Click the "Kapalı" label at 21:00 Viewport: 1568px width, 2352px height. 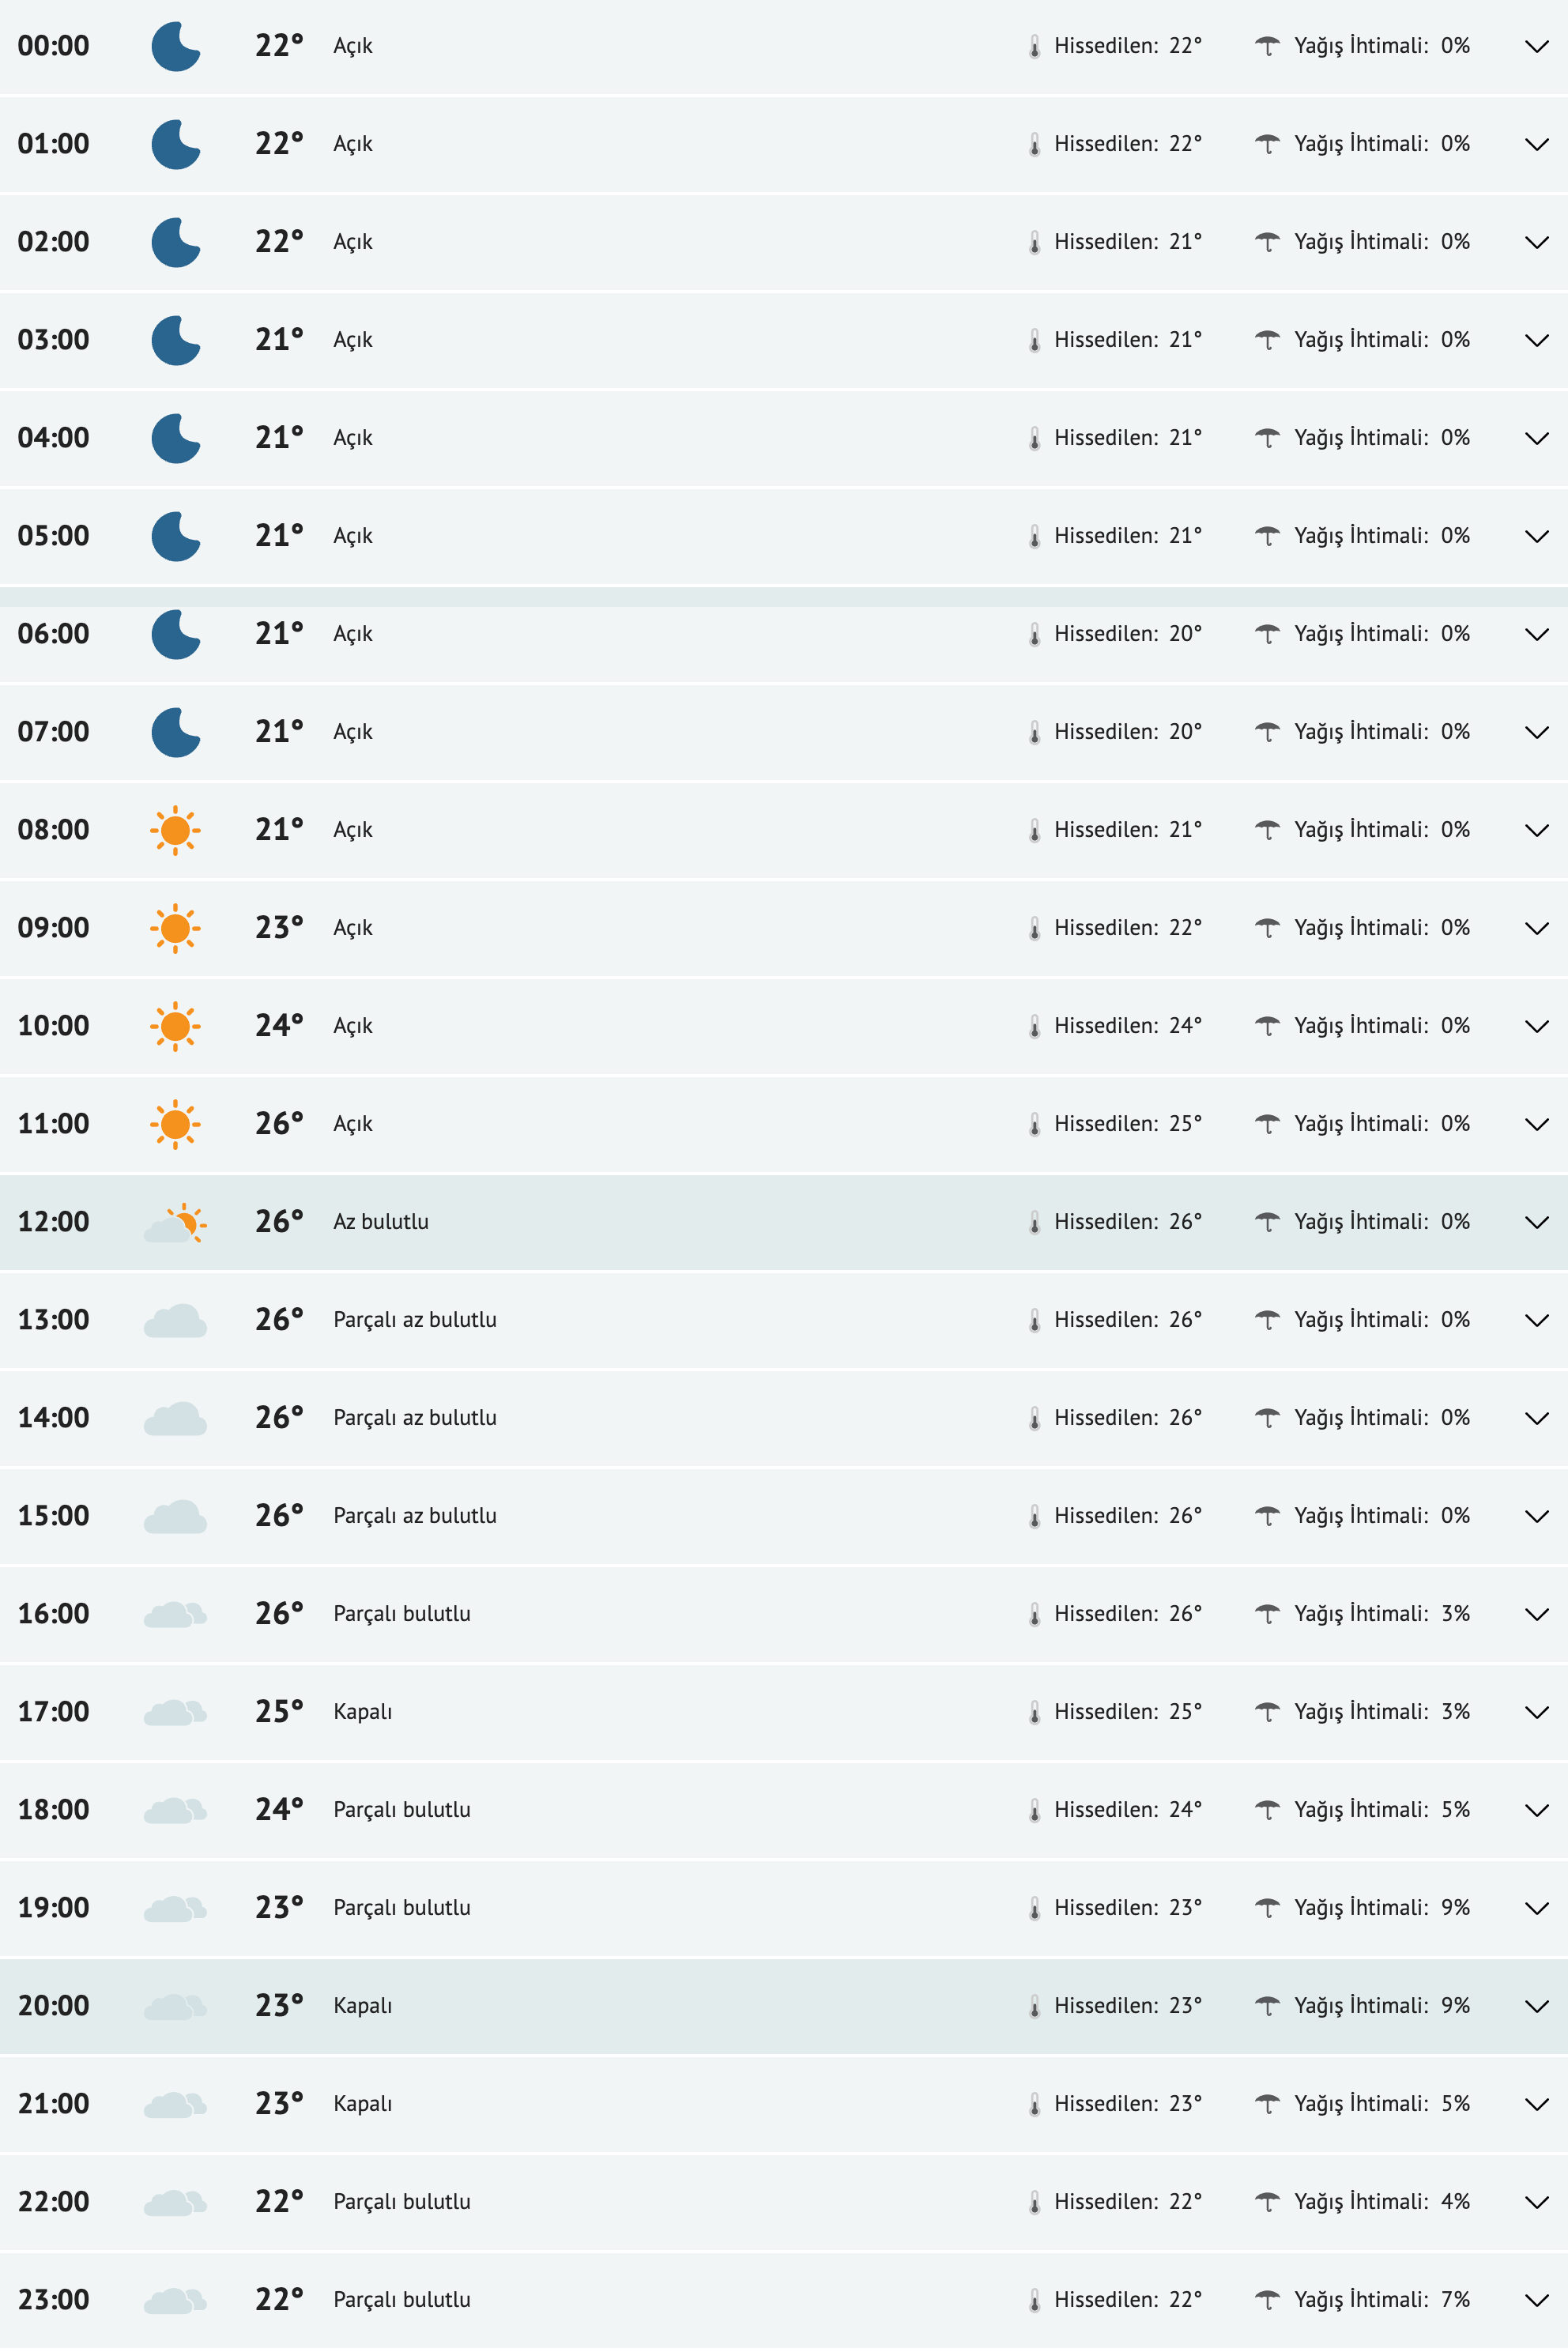(x=362, y=2104)
